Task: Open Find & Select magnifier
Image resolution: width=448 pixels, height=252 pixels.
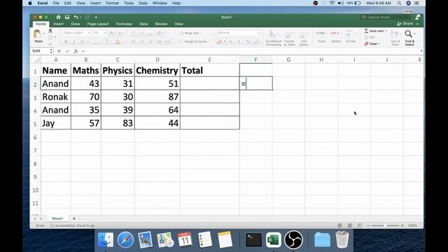Action: (409, 34)
